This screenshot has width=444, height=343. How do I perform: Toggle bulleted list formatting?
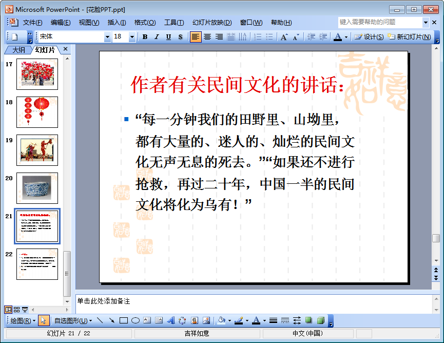[269, 37]
